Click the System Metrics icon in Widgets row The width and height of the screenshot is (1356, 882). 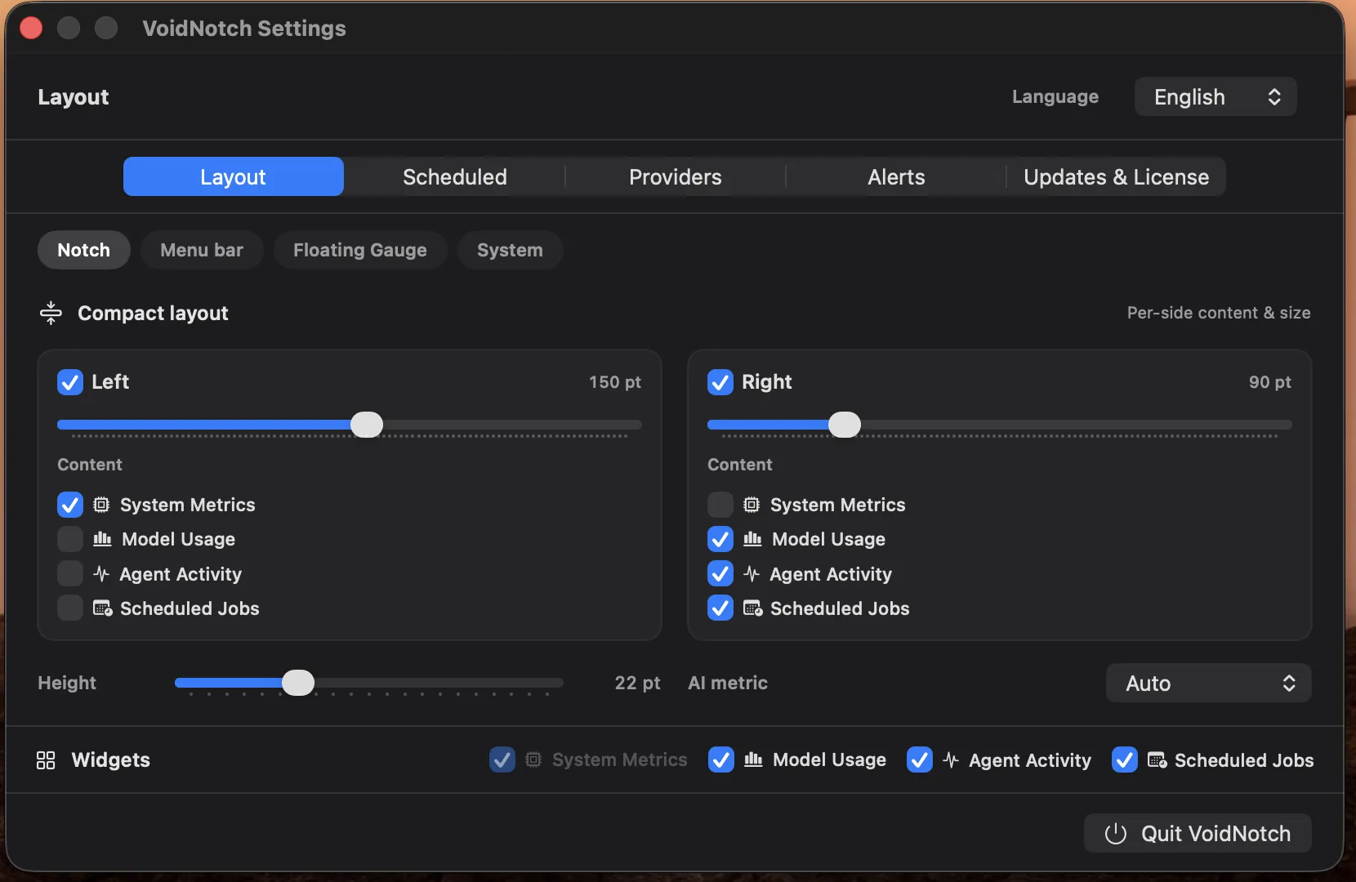(x=533, y=759)
